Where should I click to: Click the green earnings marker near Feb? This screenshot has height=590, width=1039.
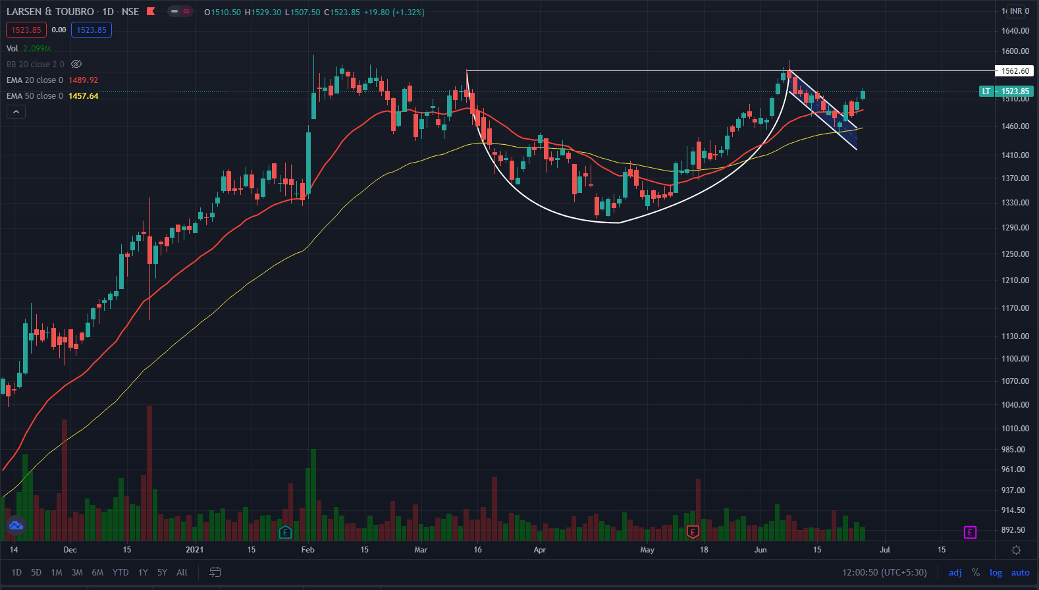point(285,532)
